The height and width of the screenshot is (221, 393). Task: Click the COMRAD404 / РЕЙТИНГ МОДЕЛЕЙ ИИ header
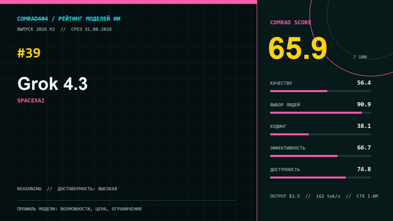tap(69, 19)
